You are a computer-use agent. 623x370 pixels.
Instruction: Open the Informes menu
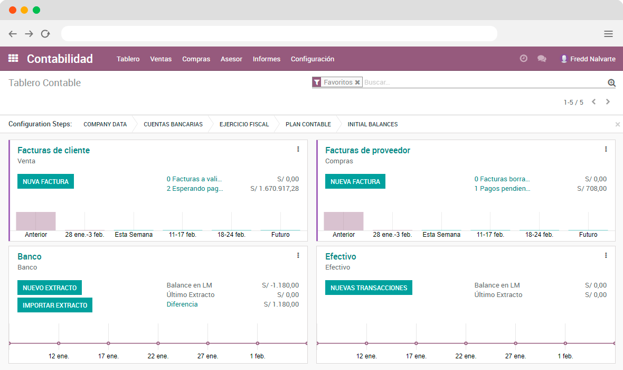click(267, 59)
